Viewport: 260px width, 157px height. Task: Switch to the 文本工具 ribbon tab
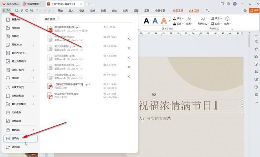[194, 11]
